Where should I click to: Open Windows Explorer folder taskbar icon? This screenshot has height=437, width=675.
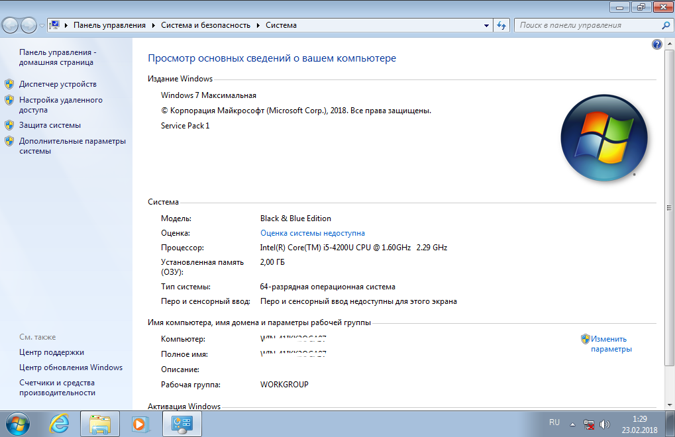(100, 424)
